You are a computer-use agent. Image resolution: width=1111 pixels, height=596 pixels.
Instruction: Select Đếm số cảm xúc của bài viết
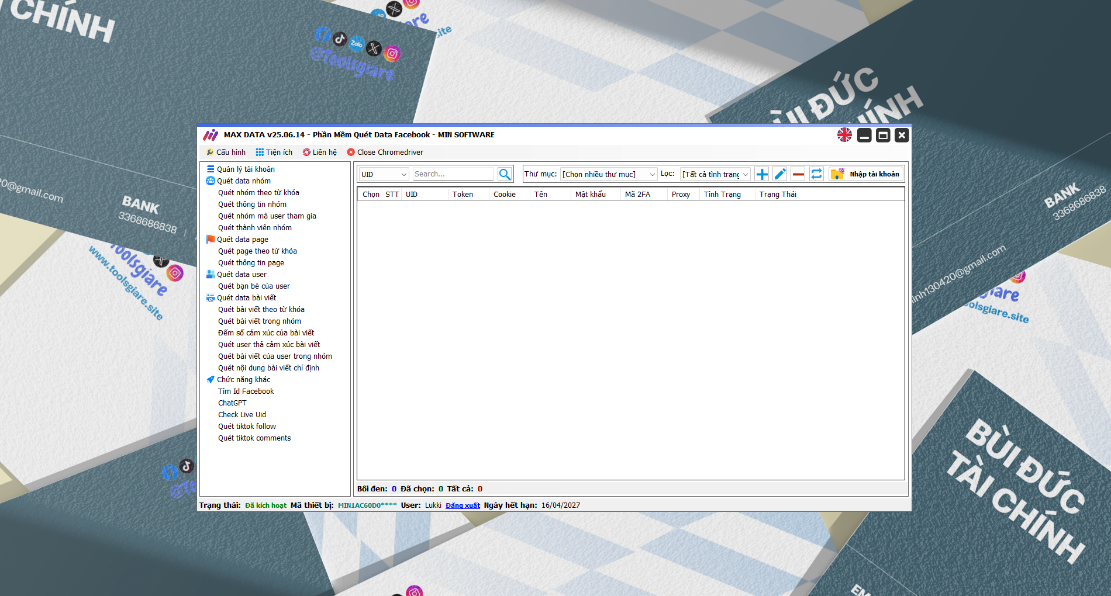click(x=266, y=332)
